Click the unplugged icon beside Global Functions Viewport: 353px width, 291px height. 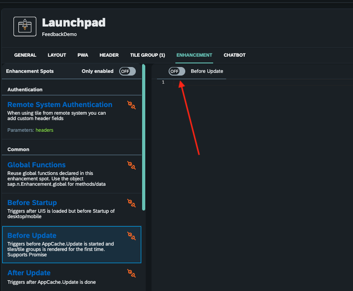coord(131,166)
